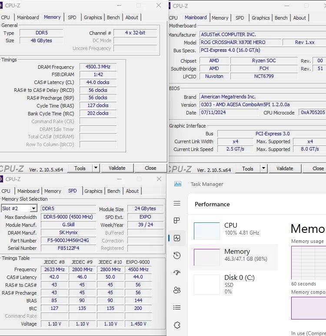
Task: Open Task Manager Users icon
Action: click(x=177, y=290)
